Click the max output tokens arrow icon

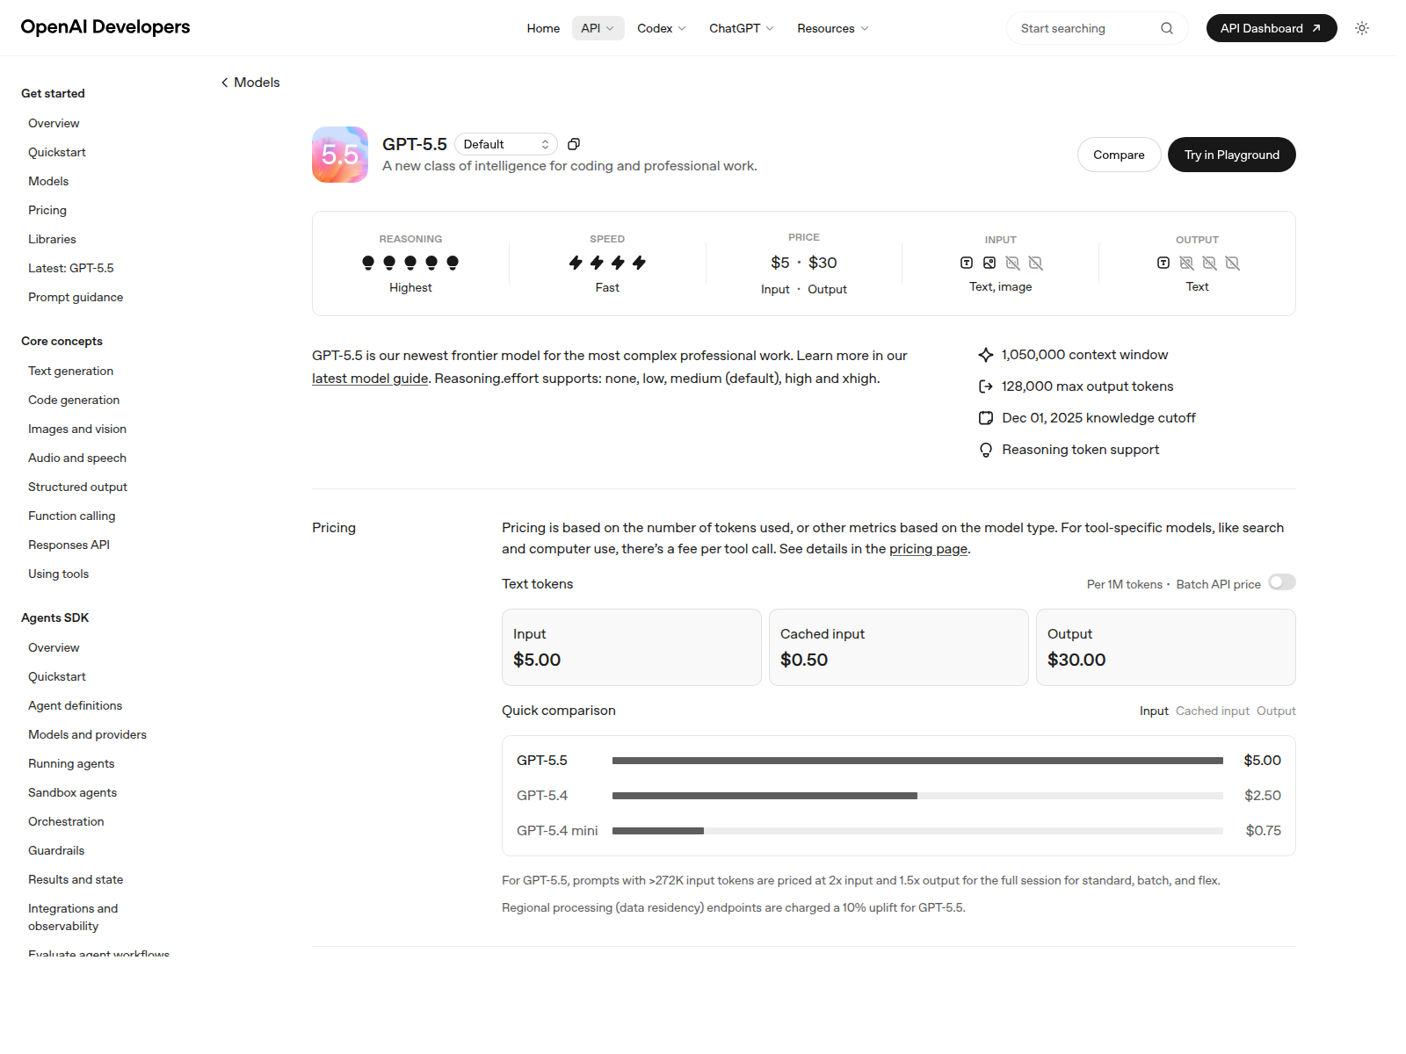pyautogui.click(x=986, y=386)
